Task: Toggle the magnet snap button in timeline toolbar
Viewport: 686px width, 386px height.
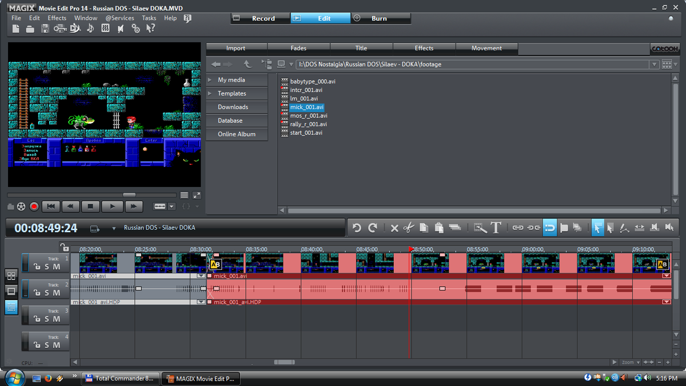Action: click(x=549, y=228)
